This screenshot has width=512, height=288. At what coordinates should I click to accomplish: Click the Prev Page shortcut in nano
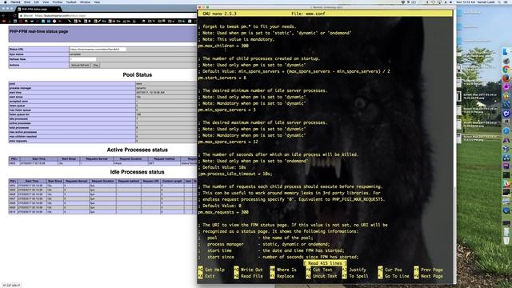(x=428, y=270)
